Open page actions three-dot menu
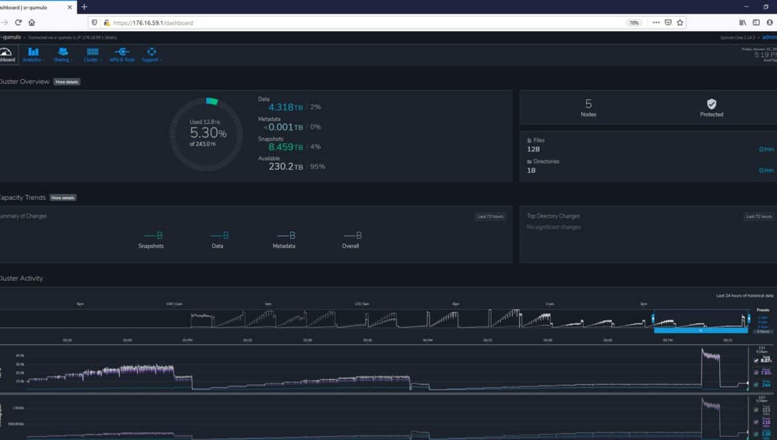Screen dimensions: 777x440 (656, 23)
